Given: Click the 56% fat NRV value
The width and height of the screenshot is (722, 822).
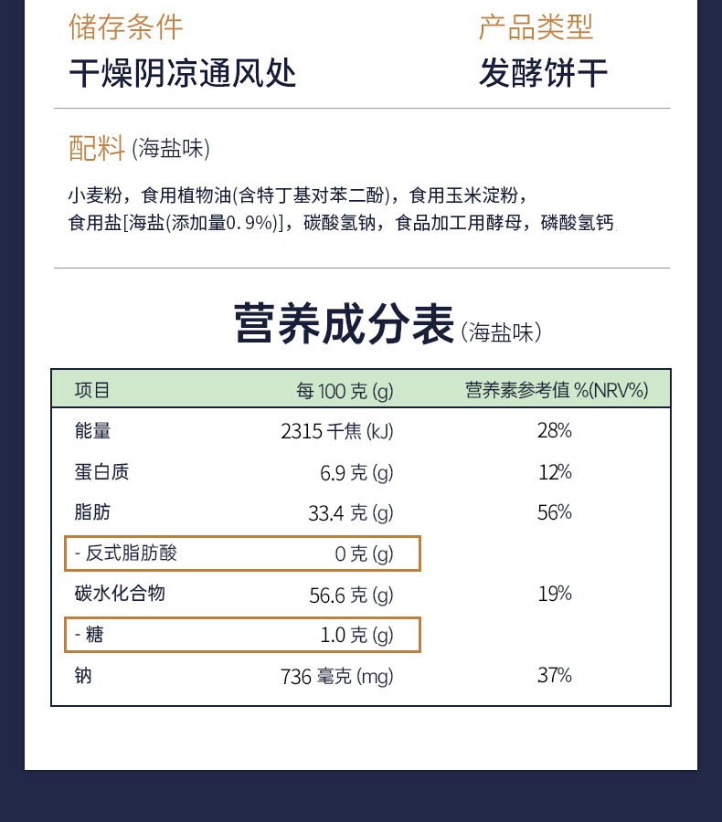Looking at the screenshot, I should 555,512.
